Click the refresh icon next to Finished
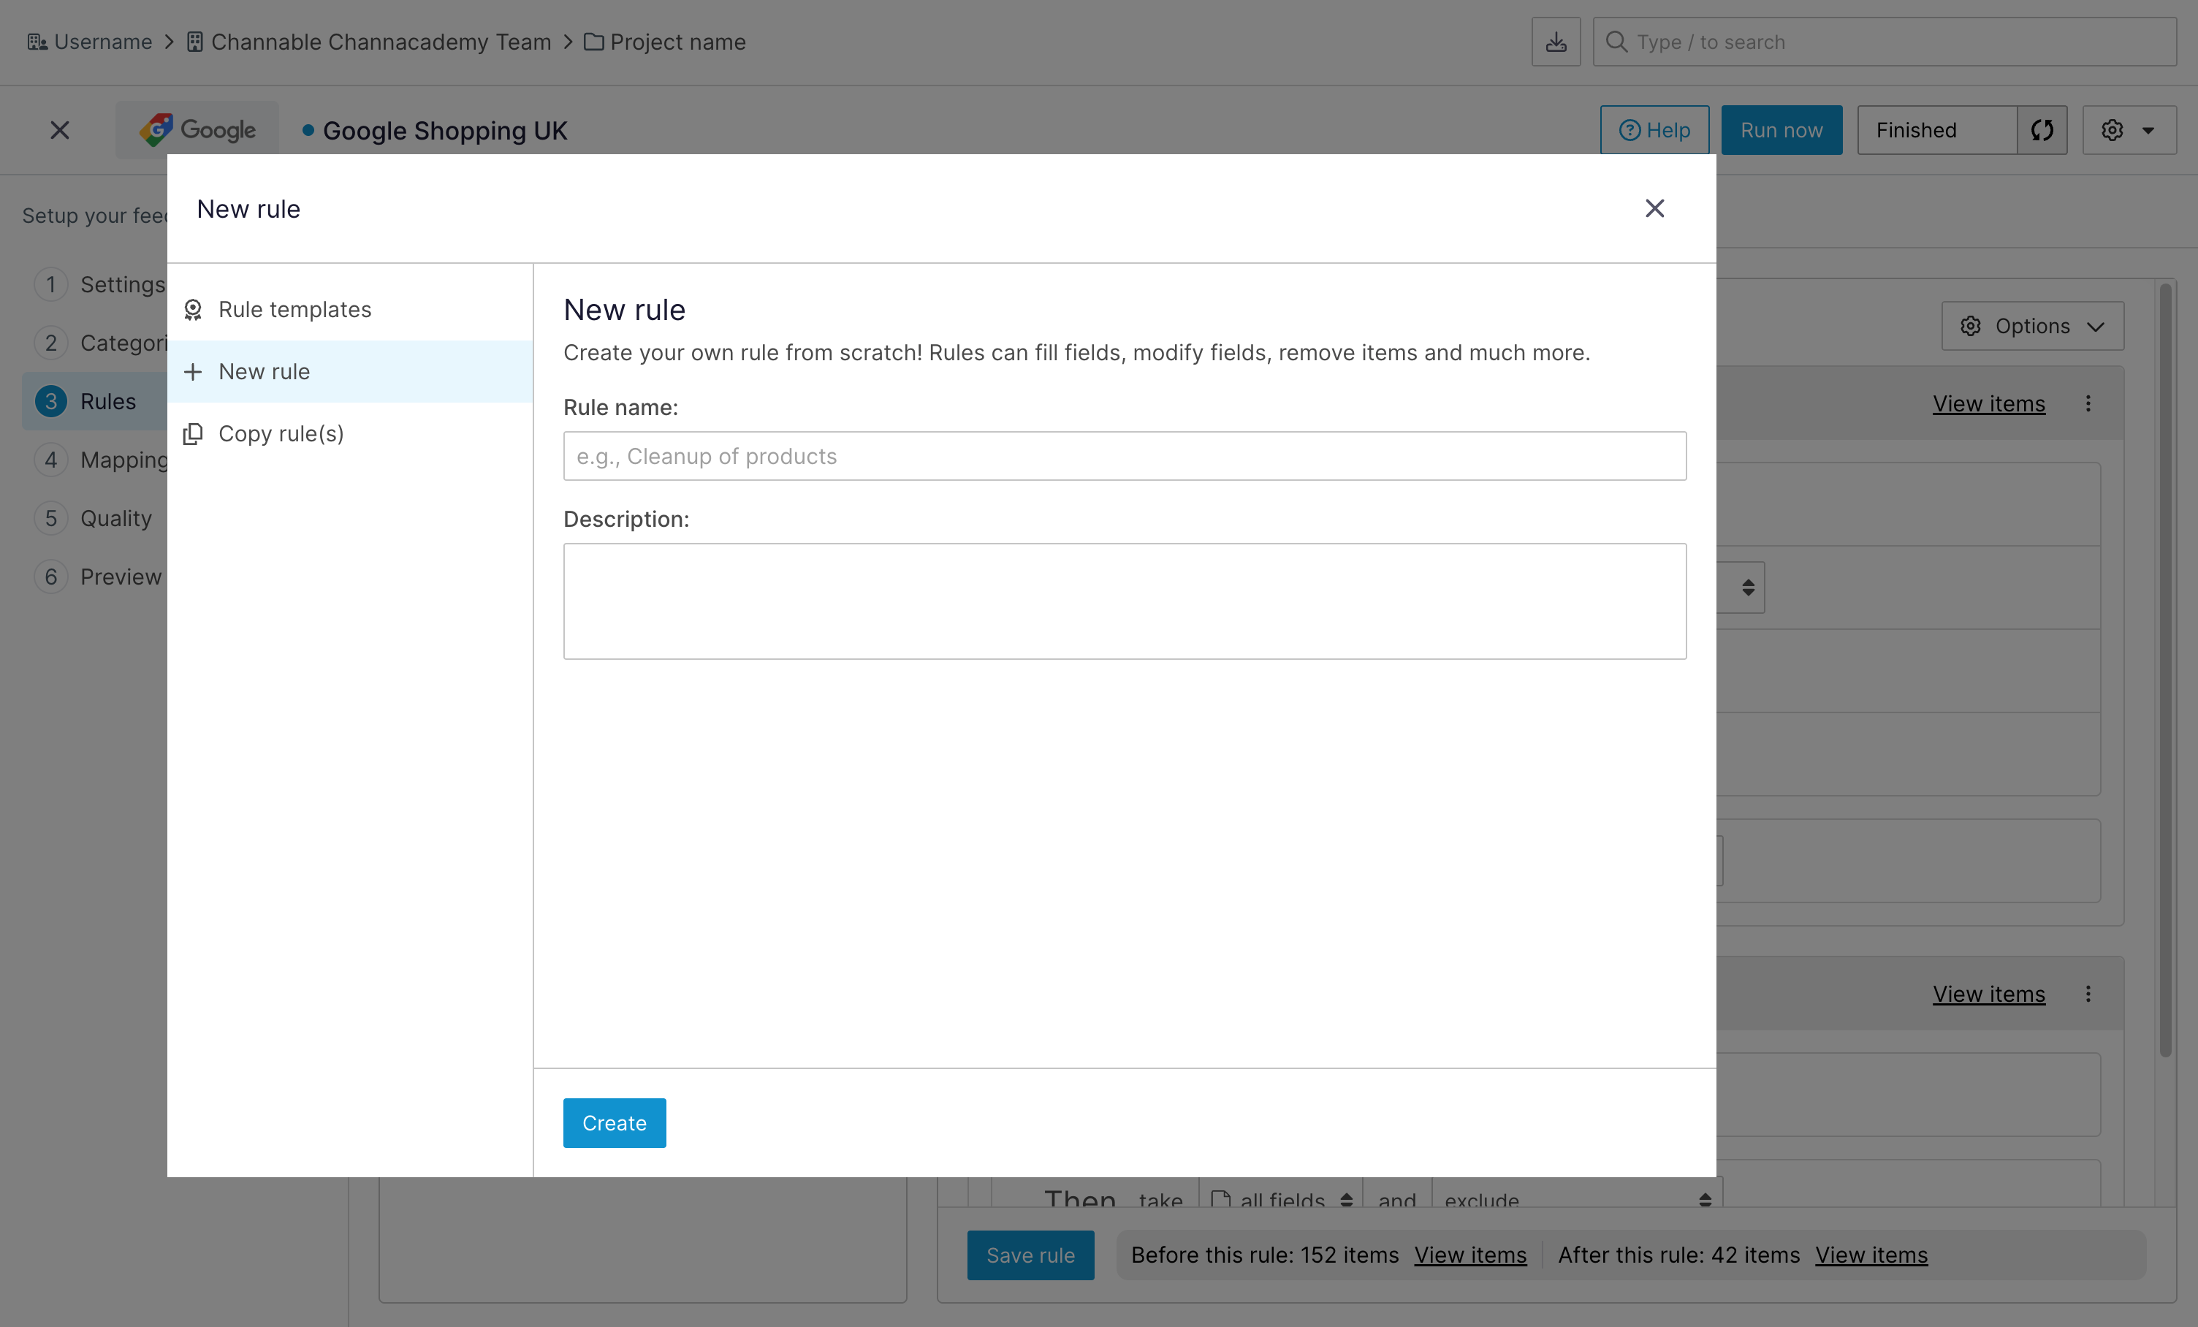Image resolution: width=2198 pixels, height=1327 pixels. click(x=2042, y=130)
